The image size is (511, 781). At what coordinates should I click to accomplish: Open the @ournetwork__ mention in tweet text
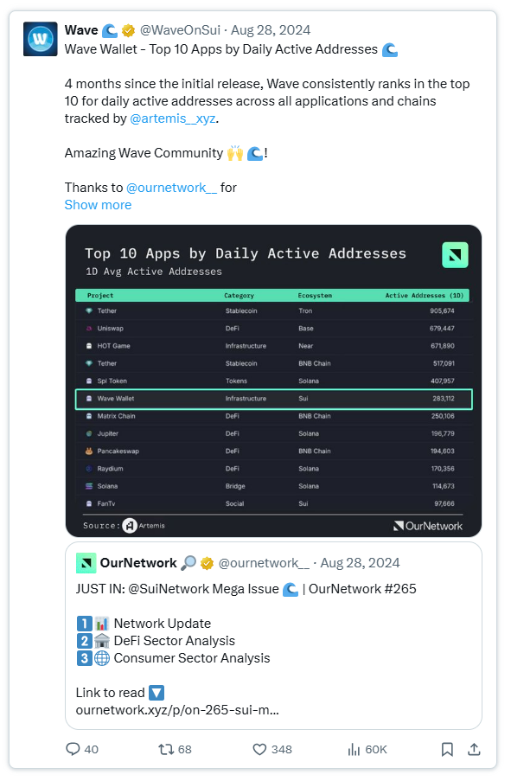[x=171, y=188]
